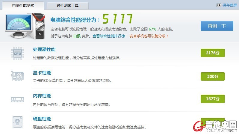Select the 电脑性能测试 tab
Screen dimensions: 239x135
click(x=23, y=6)
